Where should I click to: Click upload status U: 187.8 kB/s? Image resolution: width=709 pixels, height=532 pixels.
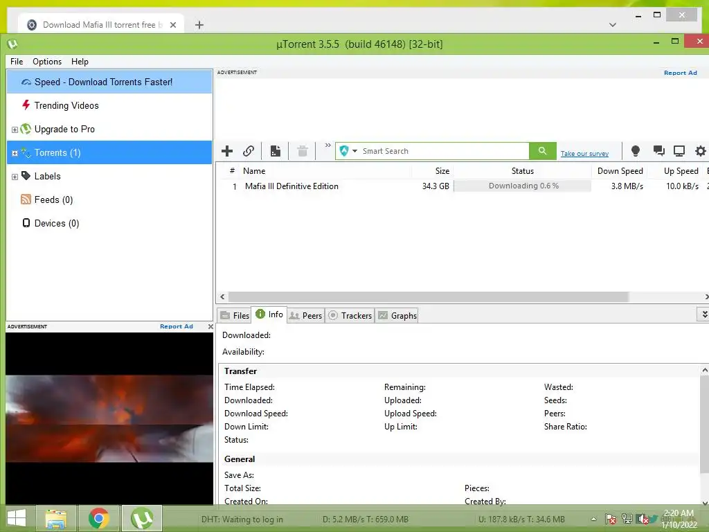pyautogui.click(x=521, y=520)
